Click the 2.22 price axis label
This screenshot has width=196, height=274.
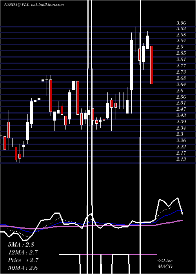point(181,146)
